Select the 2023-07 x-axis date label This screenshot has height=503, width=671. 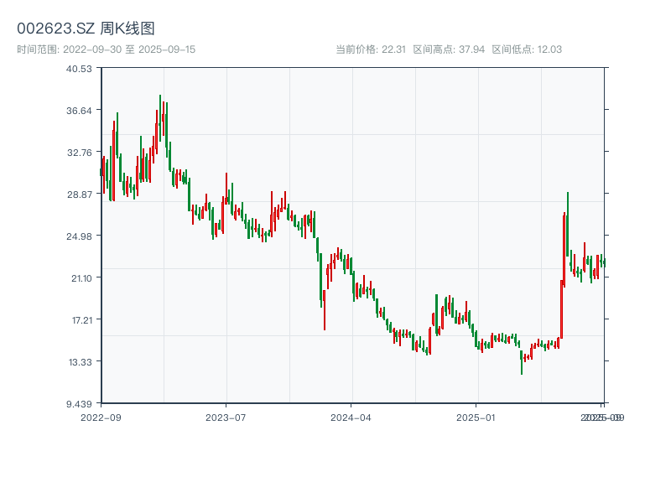pos(226,417)
